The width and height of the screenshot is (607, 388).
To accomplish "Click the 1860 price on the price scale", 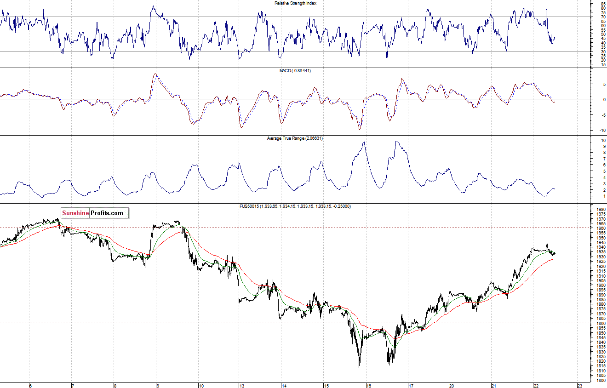I will [600, 323].
